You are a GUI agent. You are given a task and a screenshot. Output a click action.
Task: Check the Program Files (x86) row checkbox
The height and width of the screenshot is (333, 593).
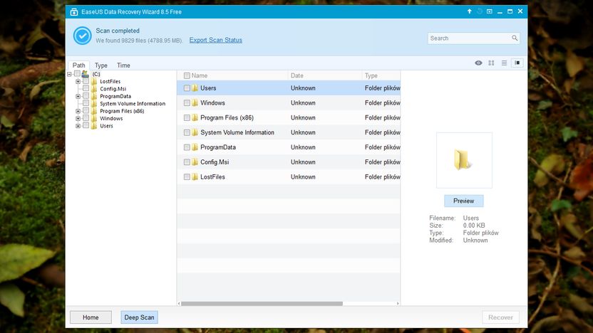coord(187,117)
